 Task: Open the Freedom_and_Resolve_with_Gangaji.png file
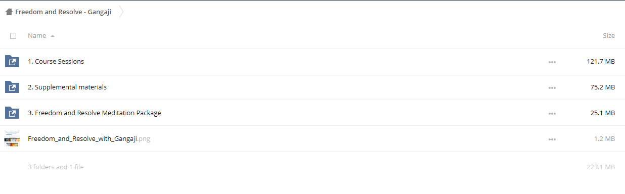[x=89, y=139]
